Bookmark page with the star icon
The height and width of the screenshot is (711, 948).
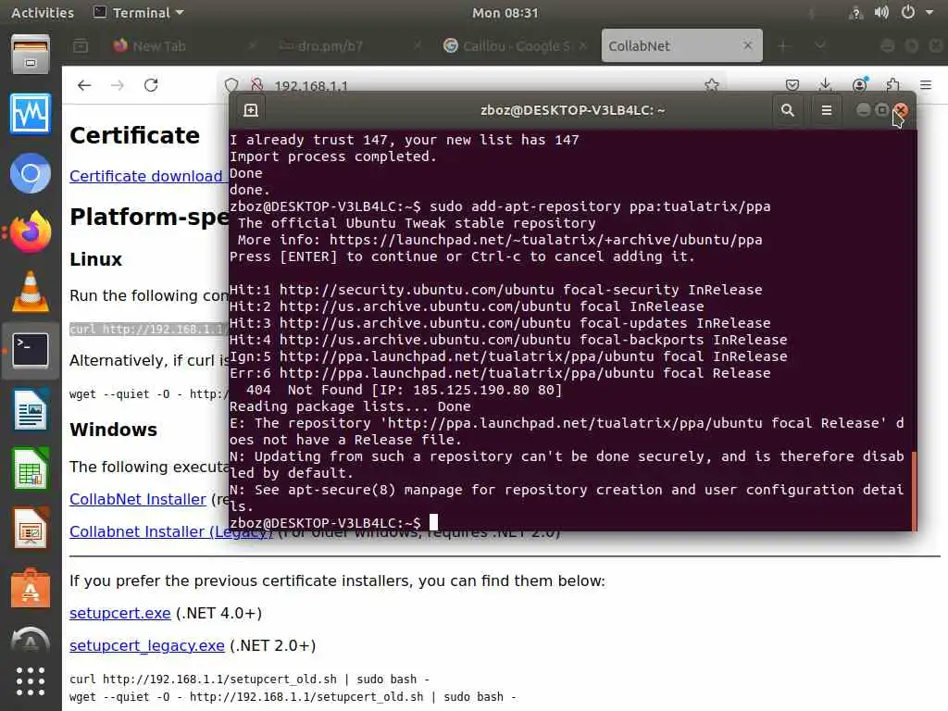pyautogui.click(x=712, y=85)
